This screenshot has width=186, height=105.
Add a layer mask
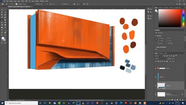[172, 100]
